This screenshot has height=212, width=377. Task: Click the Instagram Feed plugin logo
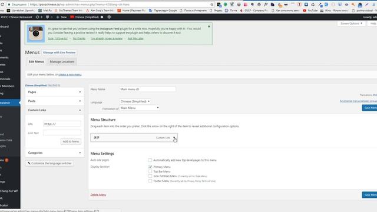click(36, 34)
